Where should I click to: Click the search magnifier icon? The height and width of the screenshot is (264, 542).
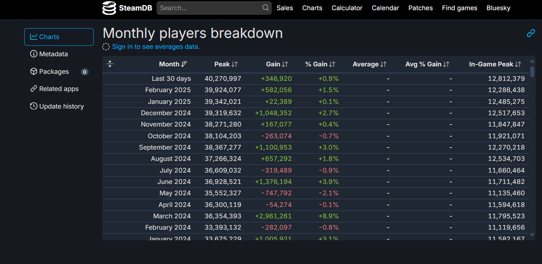click(266, 8)
